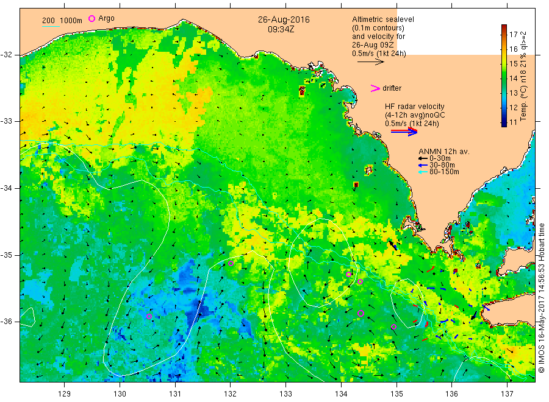Click the magenta drifter chevron symbol
549x402 pixels.
tap(376, 88)
